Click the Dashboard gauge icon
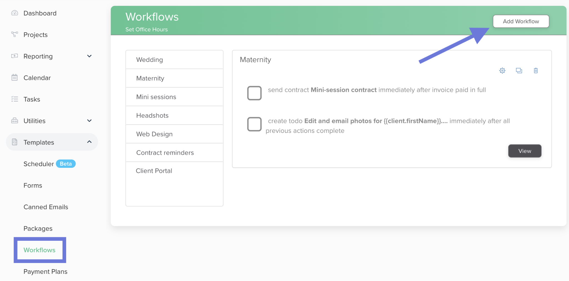This screenshot has height=281, width=569. [14, 13]
